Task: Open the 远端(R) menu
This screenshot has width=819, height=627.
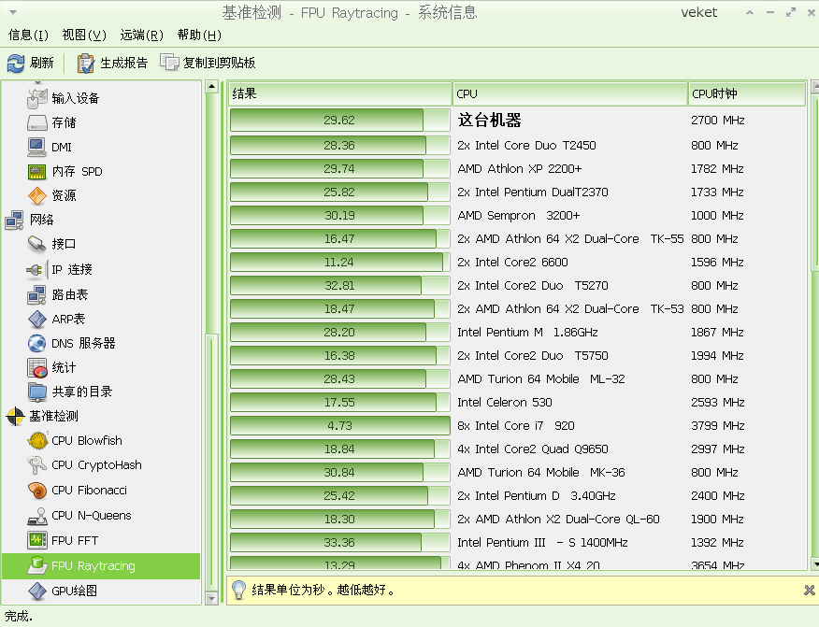Action: tap(141, 35)
